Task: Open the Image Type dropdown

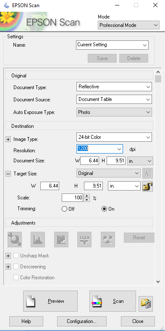Action: point(114,137)
